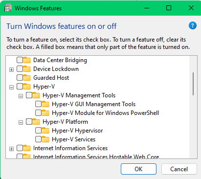Click the Data Center Bridging folder icon
Image resolution: width=201 pixels, height=179 pixels.
pos(27,60)
